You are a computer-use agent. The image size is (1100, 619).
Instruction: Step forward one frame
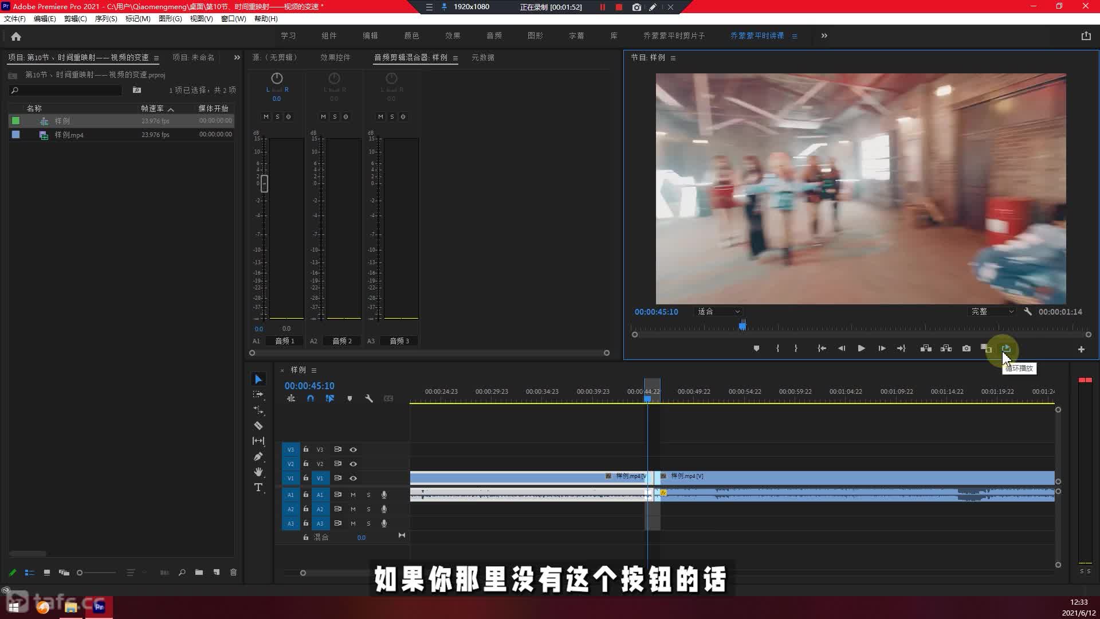coord(882,348)
